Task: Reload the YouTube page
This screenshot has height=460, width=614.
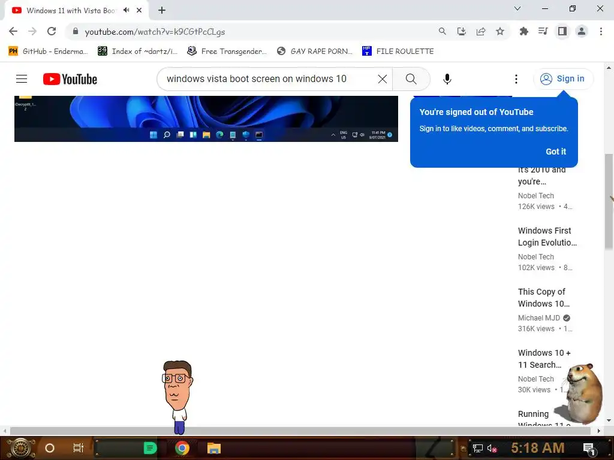Action: coord(52,31)
